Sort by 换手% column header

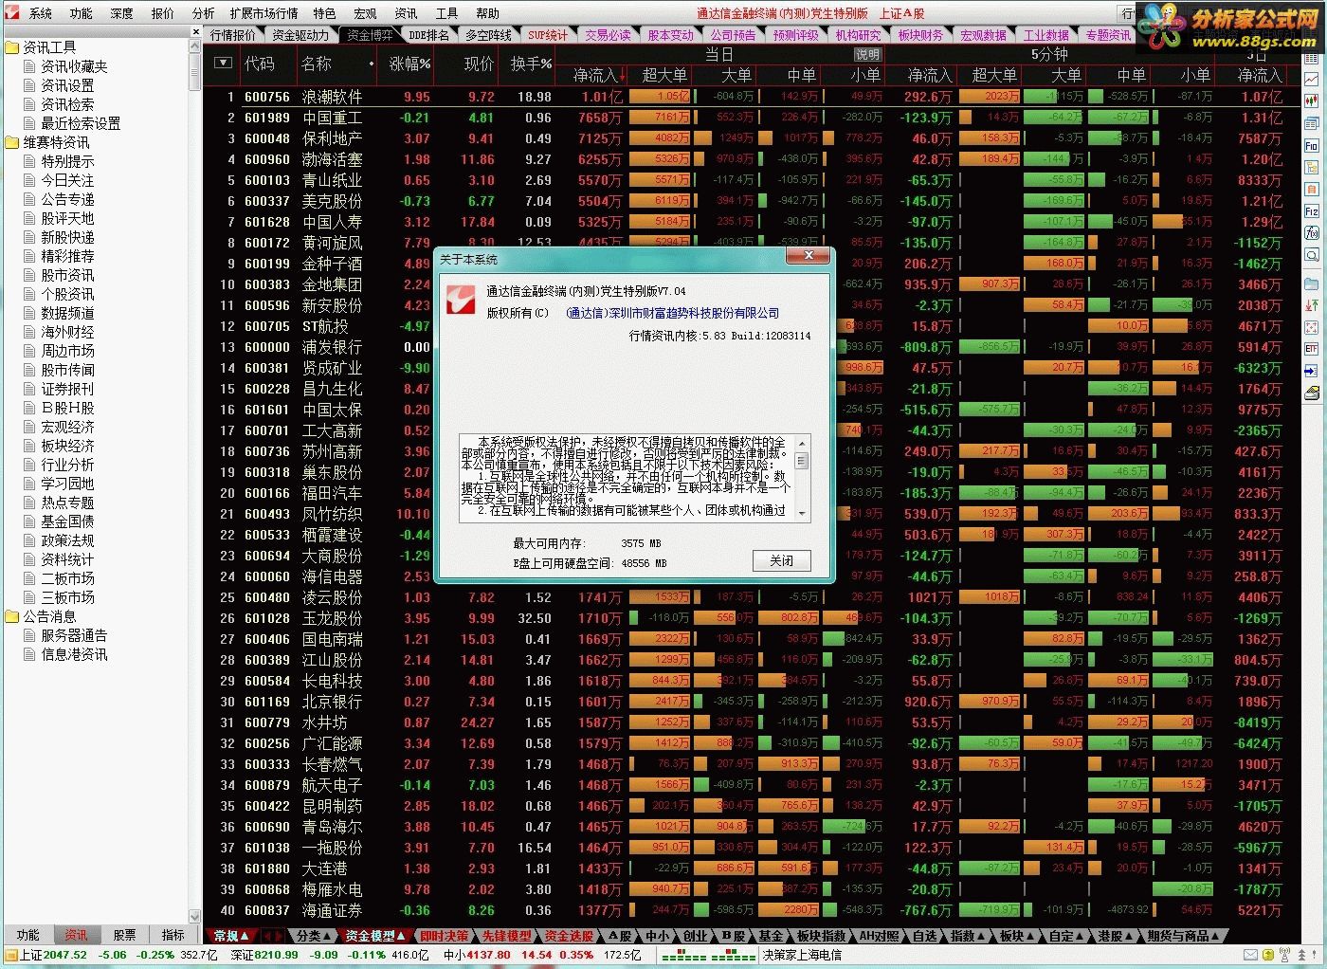[x=531, y=64]
